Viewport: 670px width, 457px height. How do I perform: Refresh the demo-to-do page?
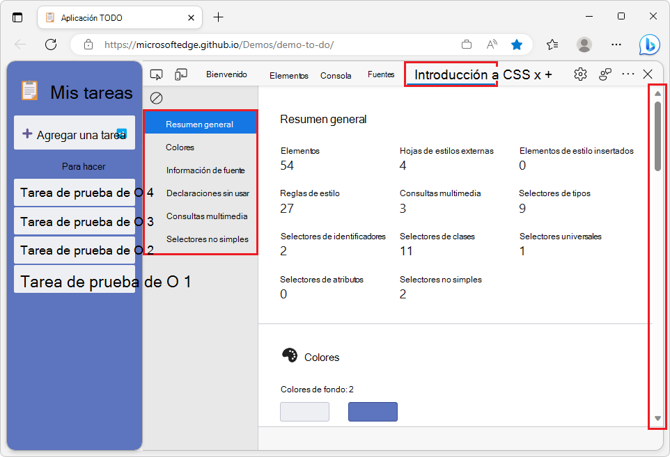coord(50,44)
